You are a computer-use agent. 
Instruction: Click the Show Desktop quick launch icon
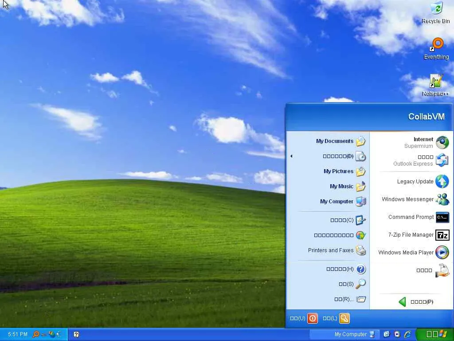387,334
